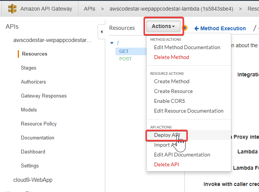Open Authorizers in the sidebar
This screenshot has height=192, width=259.
(33, 82)
